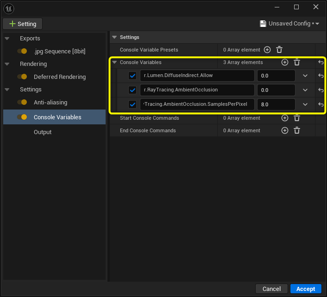
Task: Click the save disk icon beside Unsaved Config
Action: click(263, 24)
